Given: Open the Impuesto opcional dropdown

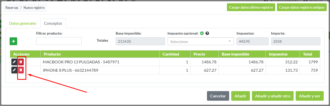Looking at the screenshot, I should click(x=200, y=41).
